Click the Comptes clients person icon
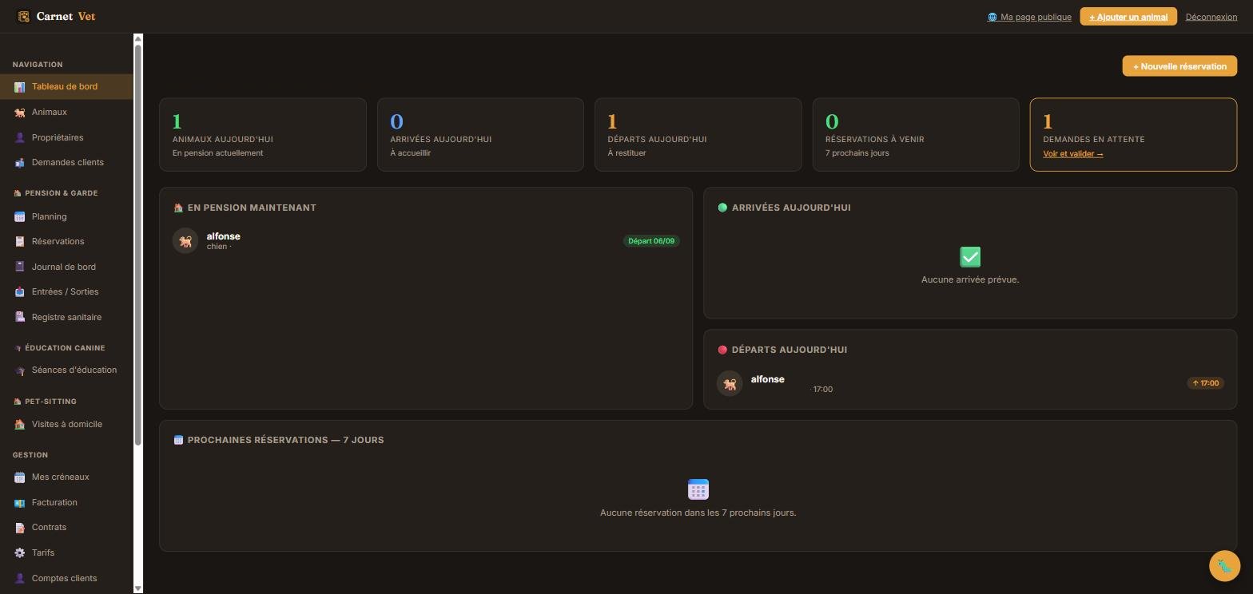 coord(19,579)
